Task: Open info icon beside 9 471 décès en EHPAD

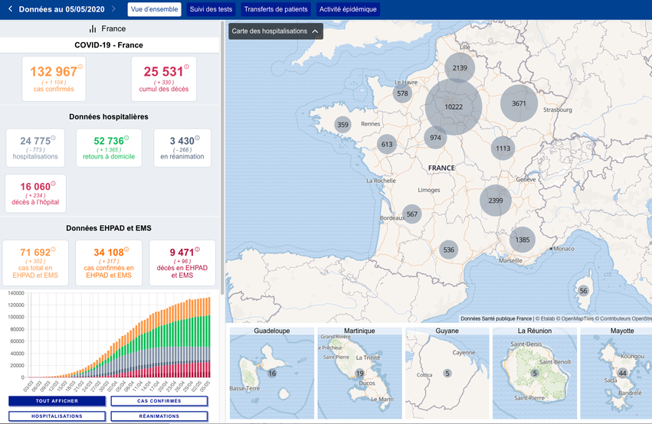Action: (197, 250)
